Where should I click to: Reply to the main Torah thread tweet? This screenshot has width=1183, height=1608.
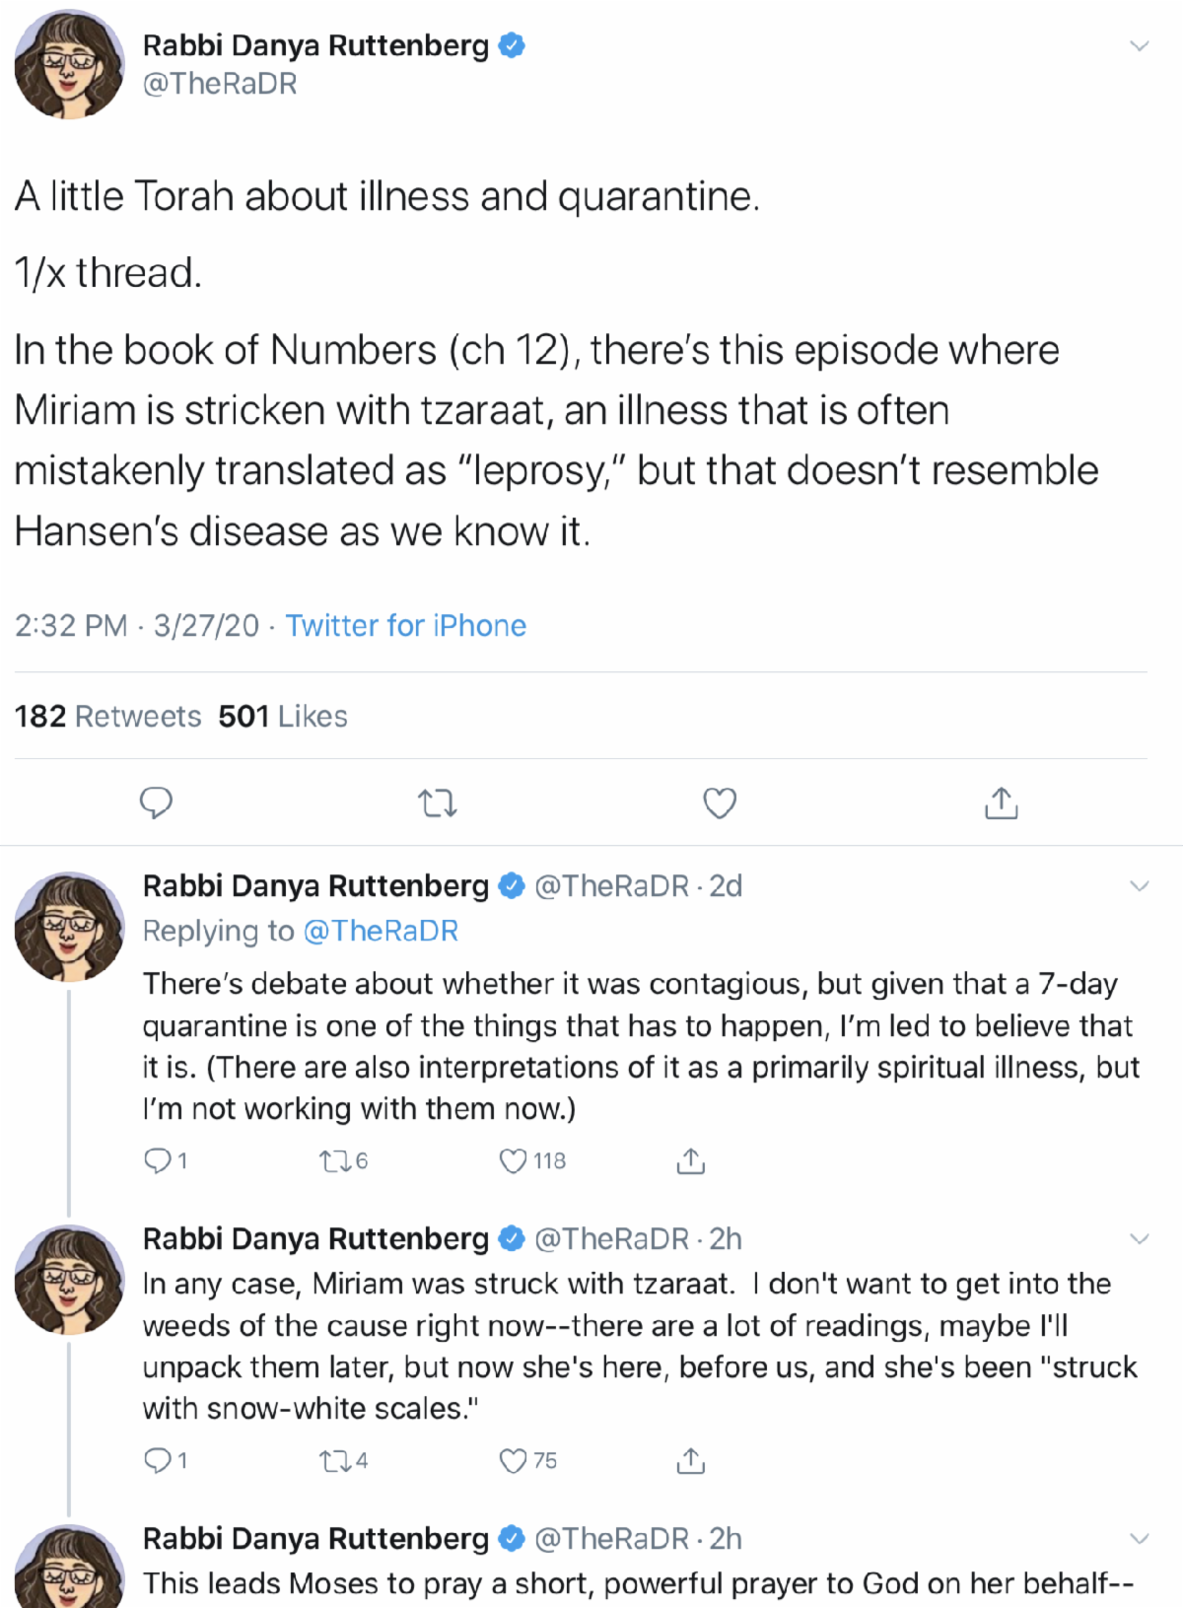coord(156,804)
